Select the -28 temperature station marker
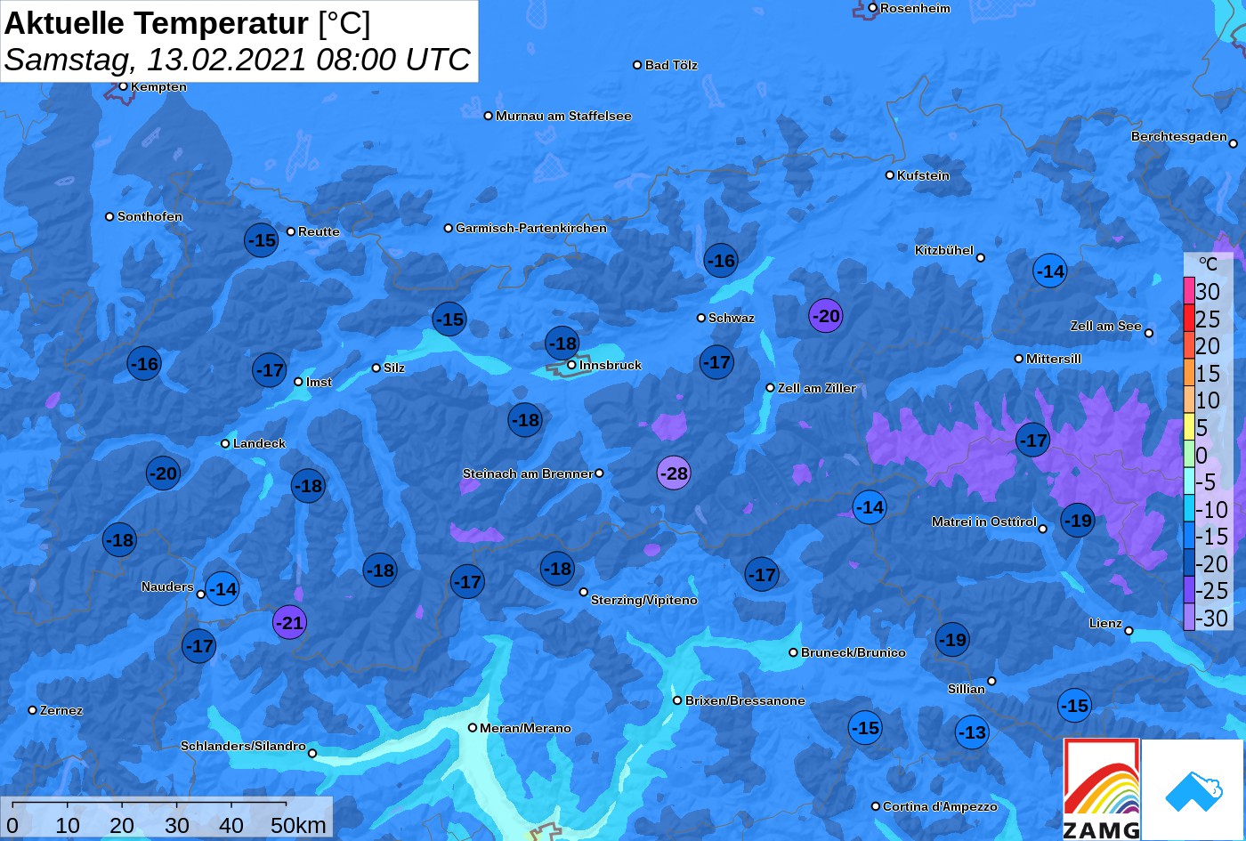The image size is (1246, 841). [674, 473]
